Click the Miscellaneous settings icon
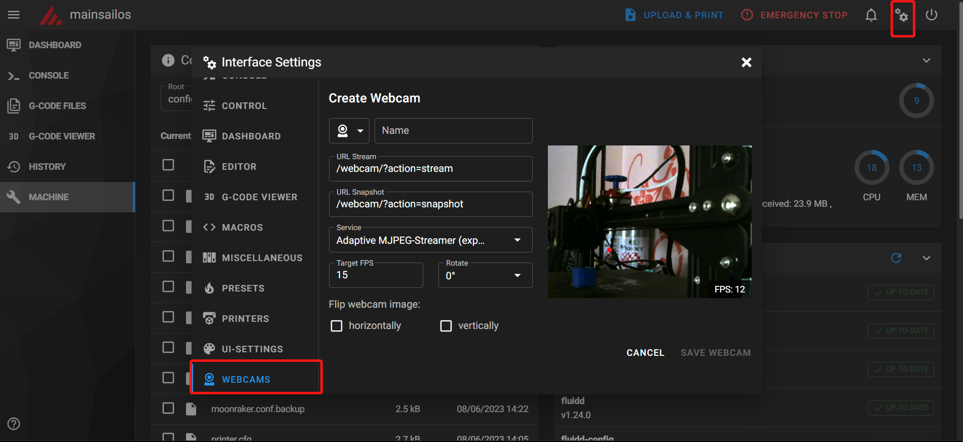This screenshot has width=963, height=442. coord(209,257)
